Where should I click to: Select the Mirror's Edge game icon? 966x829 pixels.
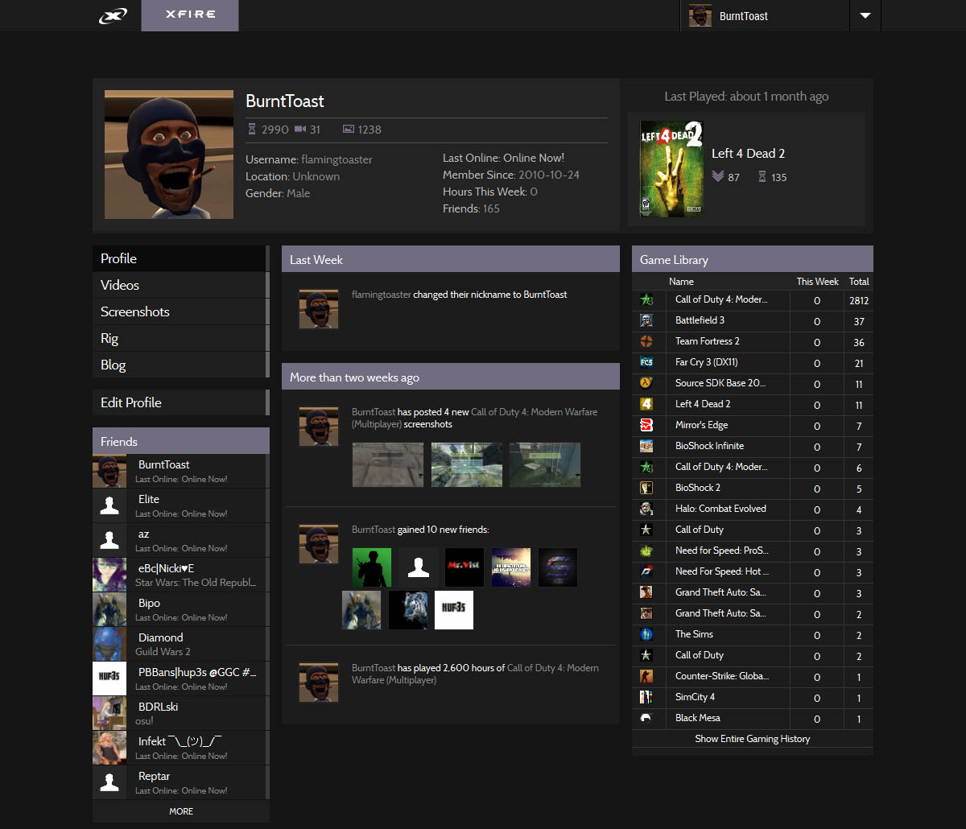[x=646, y=425]
